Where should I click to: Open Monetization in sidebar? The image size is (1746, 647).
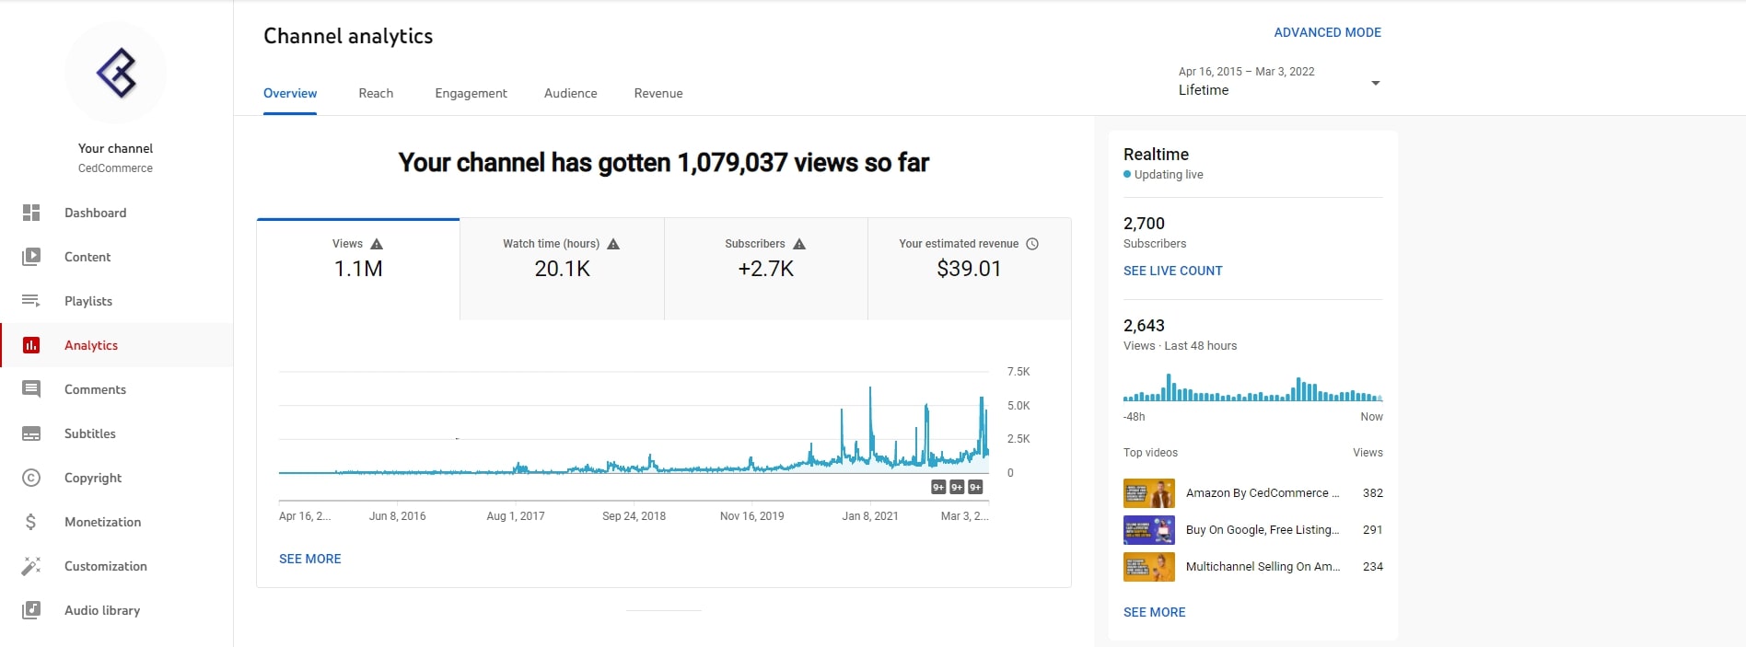click(x=116, y=522)
